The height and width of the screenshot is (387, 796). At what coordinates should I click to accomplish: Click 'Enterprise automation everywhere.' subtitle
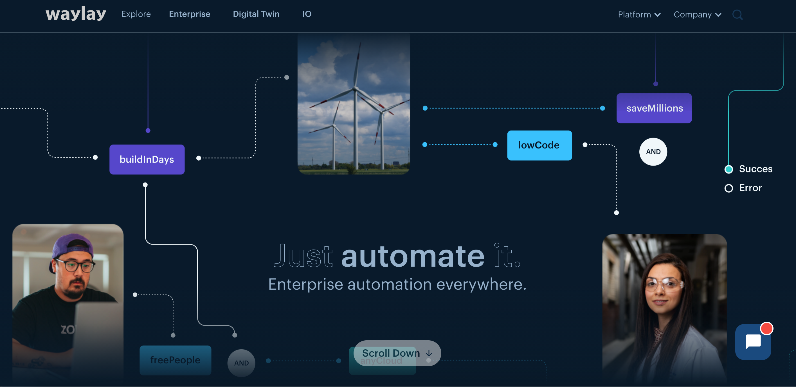coord(397,284)
